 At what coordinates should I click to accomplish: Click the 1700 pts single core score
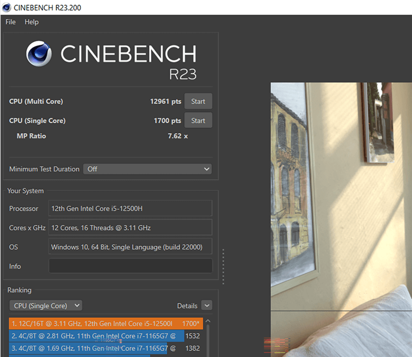pos(167,121)
